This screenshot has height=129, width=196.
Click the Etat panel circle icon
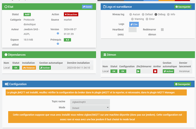6,7
